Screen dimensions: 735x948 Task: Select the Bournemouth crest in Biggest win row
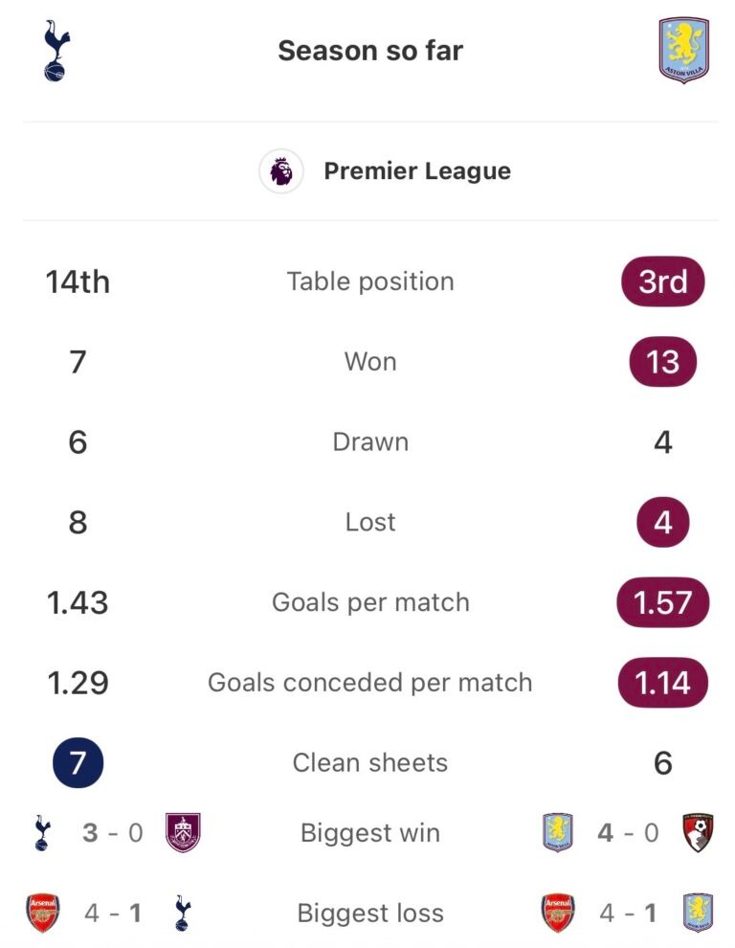click(699, 832)
